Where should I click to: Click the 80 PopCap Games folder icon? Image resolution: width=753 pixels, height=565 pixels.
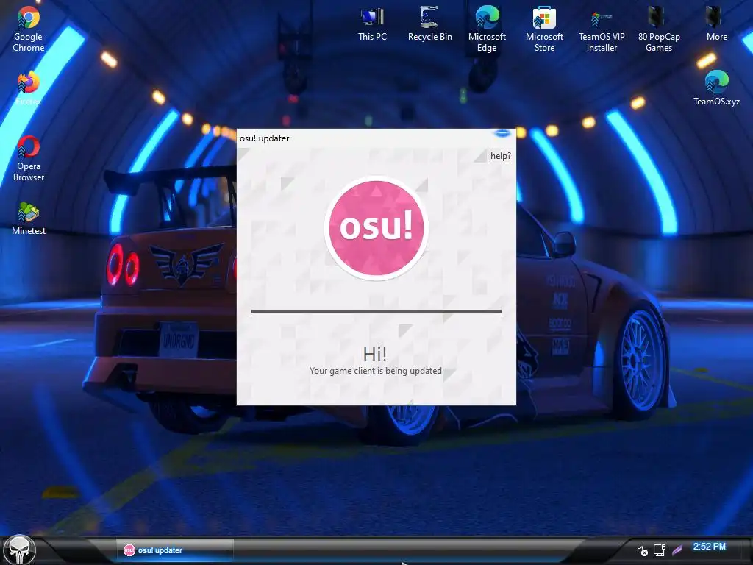click(x=659, y=29)
